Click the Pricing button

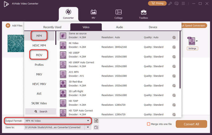(157, 3)
